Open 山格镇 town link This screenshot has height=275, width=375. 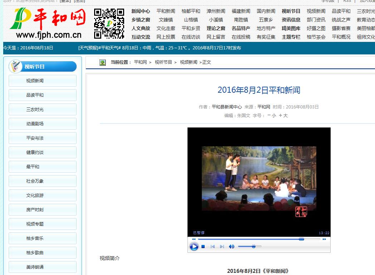click(191, 20)
